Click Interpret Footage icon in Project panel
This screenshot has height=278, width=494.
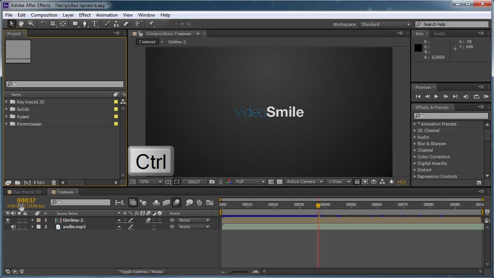[8, 182]
